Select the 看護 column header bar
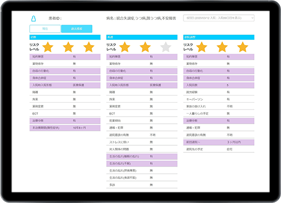281x203 pixels. pyautogui.click(x=142, y=37)
